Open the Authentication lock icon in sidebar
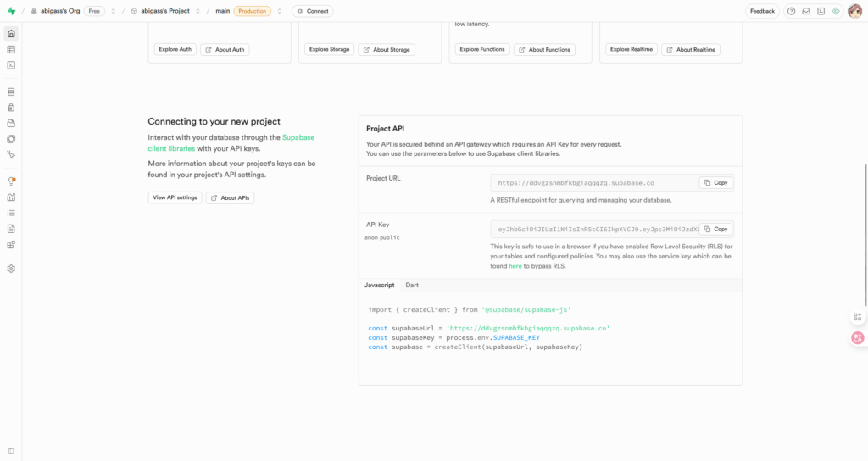868x461 pixels. pyautogui.click(x=11, y=108)
